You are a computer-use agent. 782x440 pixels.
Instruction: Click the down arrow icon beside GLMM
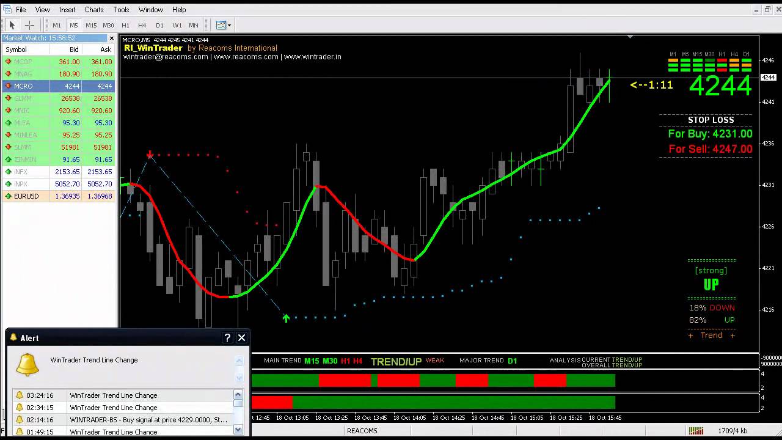[8, 98]
